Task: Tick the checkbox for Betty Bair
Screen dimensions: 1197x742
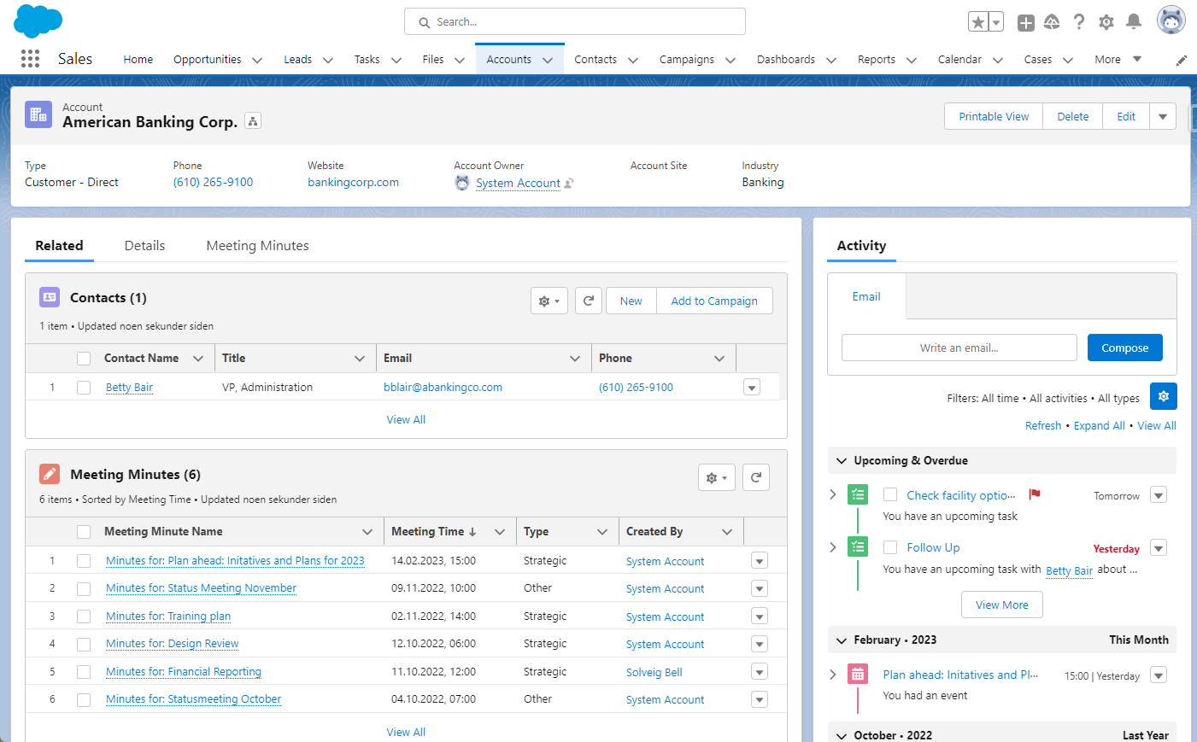Action: [84, 388]
